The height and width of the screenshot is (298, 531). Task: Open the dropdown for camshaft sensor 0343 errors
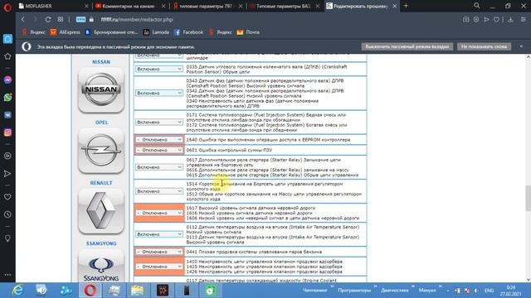tap(158, 93)
